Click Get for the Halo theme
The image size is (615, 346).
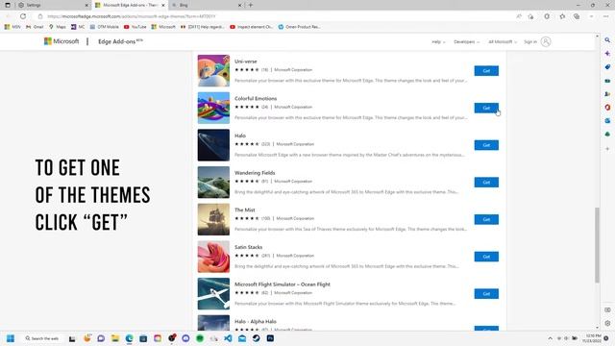486,145
